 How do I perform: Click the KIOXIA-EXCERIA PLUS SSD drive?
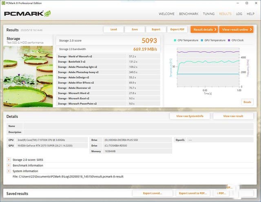point(121,140)
